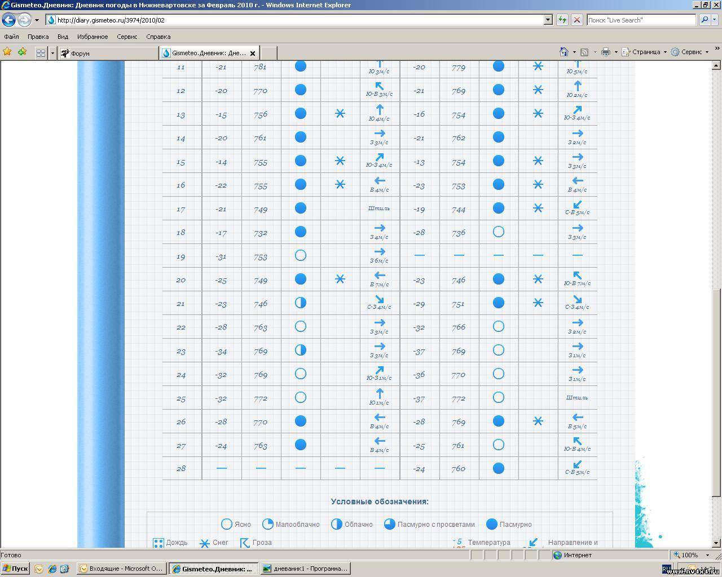The width and height of the screenshot is (722, 577).
Task: Click the daytime snowflake icon in row 13
Action: 340,113
